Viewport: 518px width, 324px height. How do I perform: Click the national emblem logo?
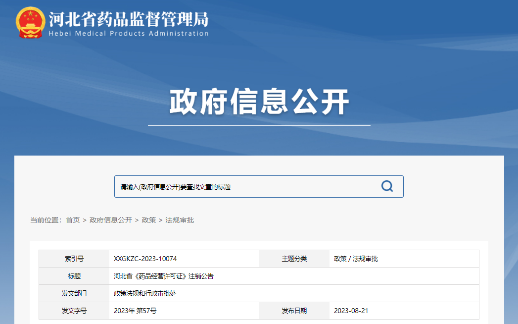(30, 22)
